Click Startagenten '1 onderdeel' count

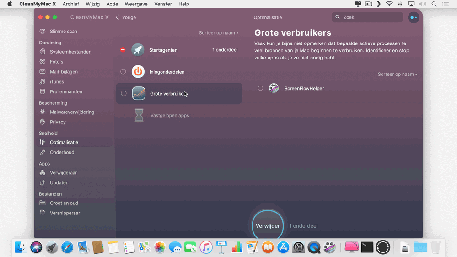click(225, 50)
